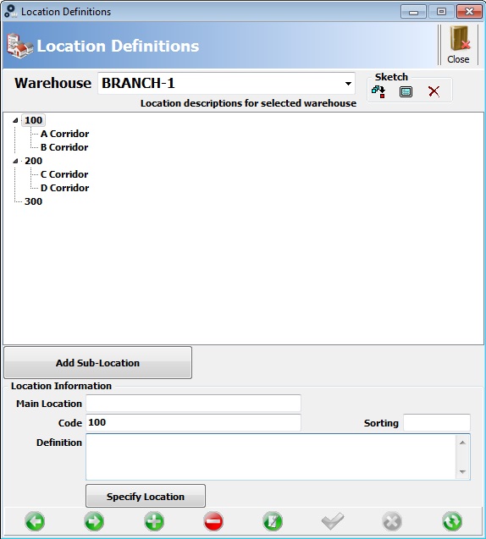
Task: Collapse the 100 tree node
Action: coord(15,120)
